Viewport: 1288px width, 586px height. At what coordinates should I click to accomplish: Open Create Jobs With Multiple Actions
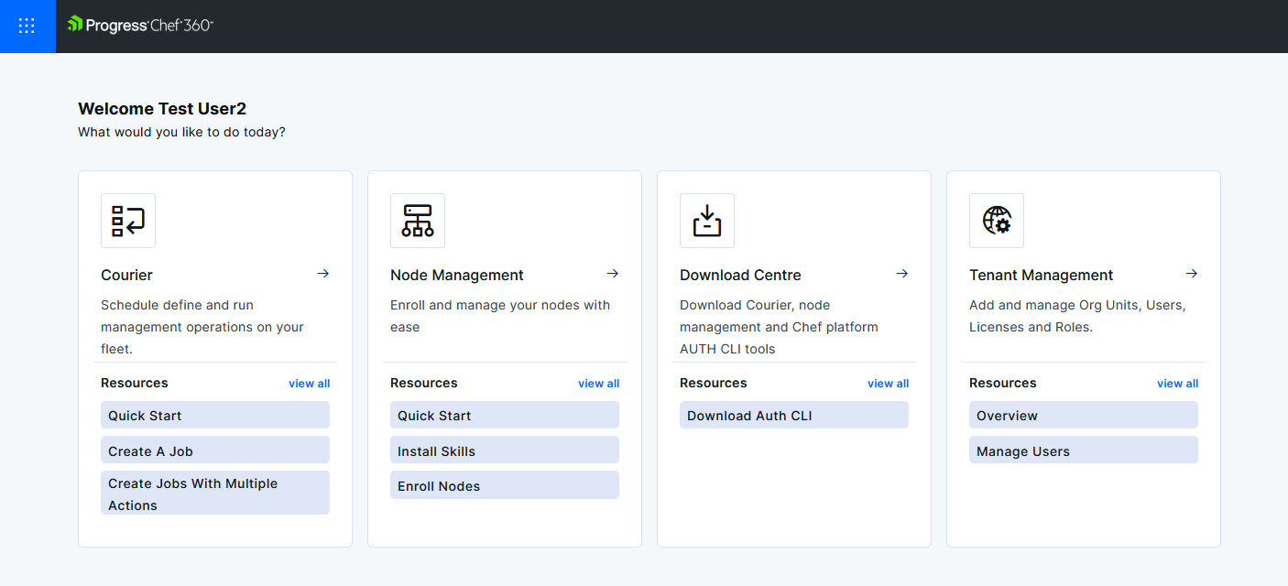[214, 493]
